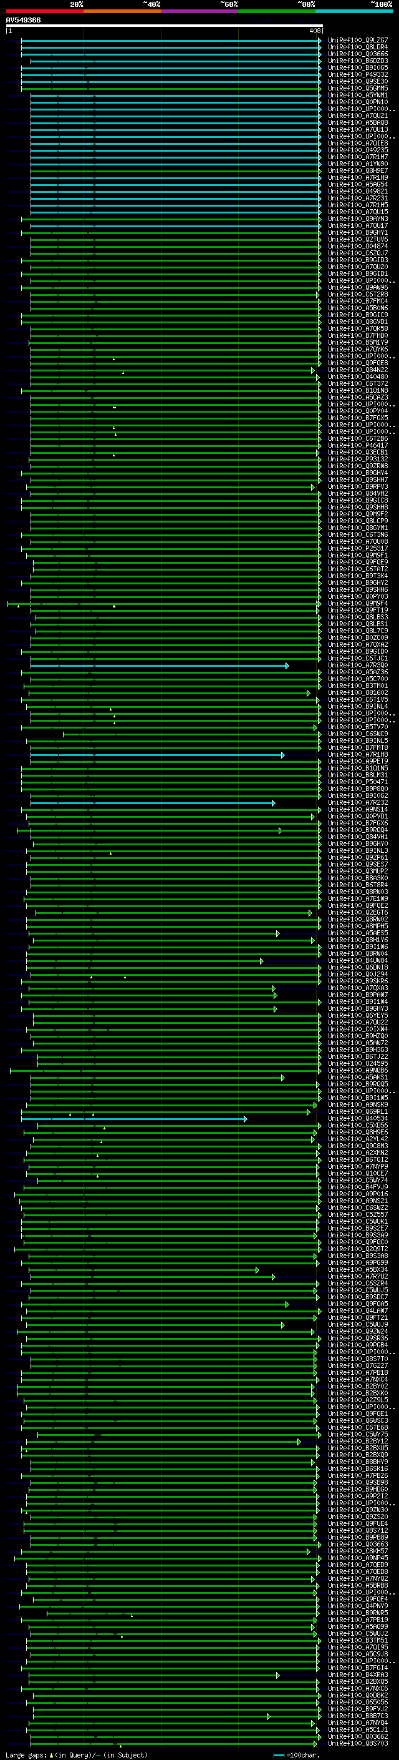Click hit label UniRef100_A7QIE8
Screen dimensions: 399x1760
(358, 144)
